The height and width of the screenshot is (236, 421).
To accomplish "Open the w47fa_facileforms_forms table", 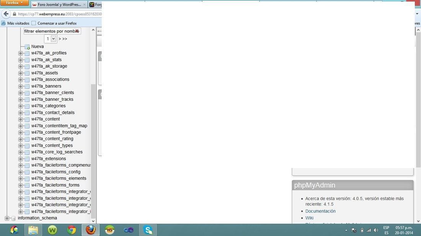I will (55, 185).
